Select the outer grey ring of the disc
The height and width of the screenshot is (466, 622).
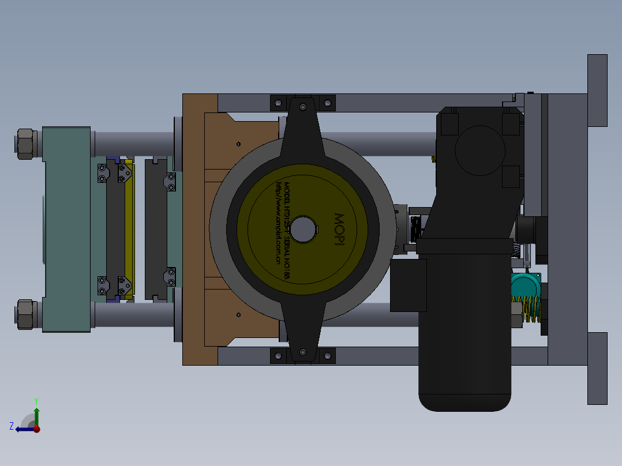coord(218,229)
